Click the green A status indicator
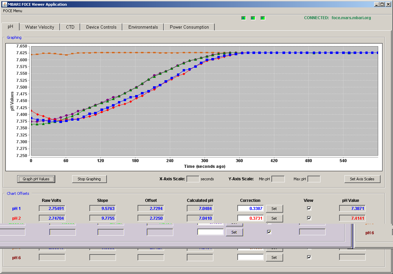 pos(243,18)
